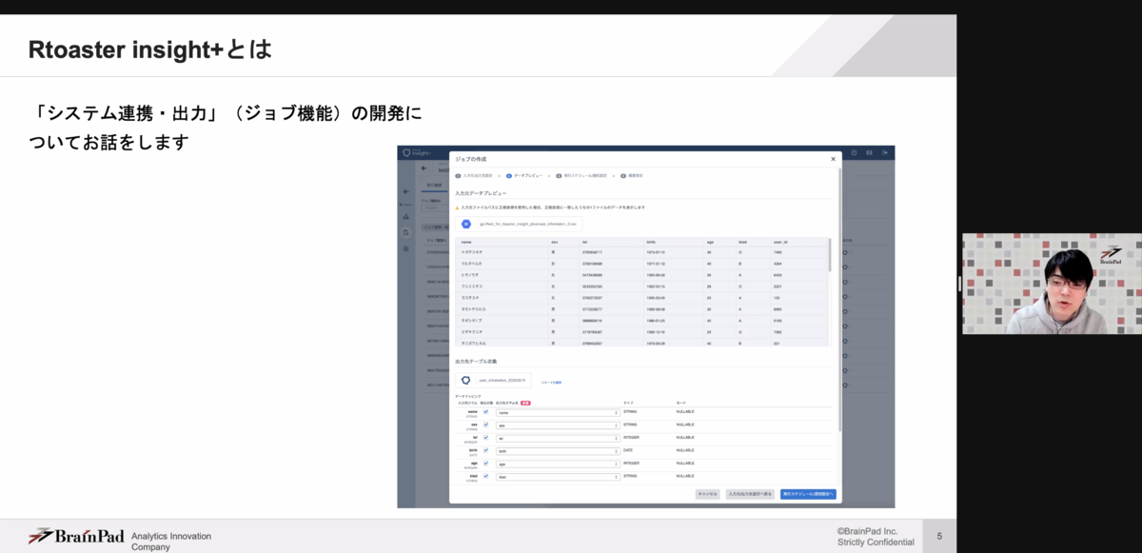
Task: Click the preview table scrollbar
Action: [830, 254]
